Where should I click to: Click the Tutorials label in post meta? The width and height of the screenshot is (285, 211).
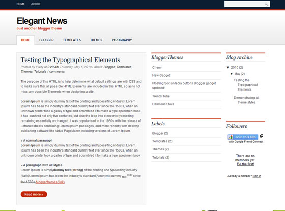(40, 72)
